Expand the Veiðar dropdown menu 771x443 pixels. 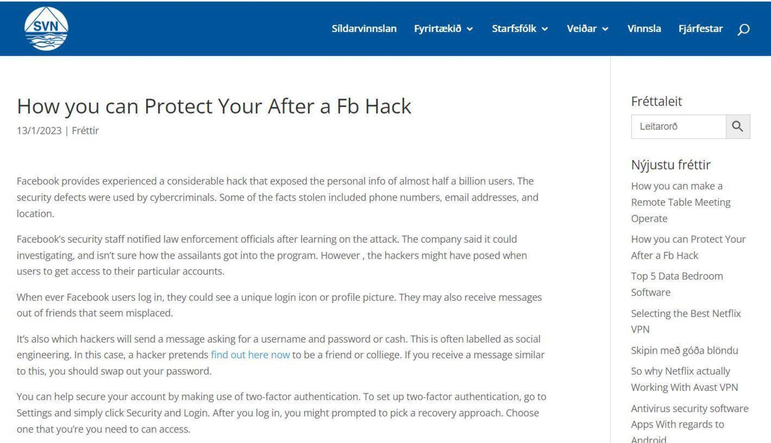(x=588, y=29)
